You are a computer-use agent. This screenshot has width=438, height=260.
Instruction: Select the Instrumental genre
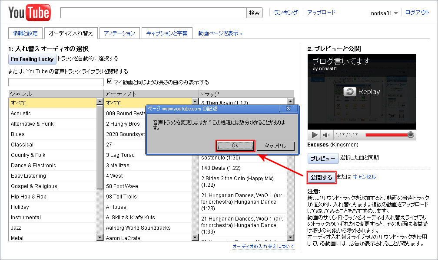pyautogui.click(x=53, y=218)
